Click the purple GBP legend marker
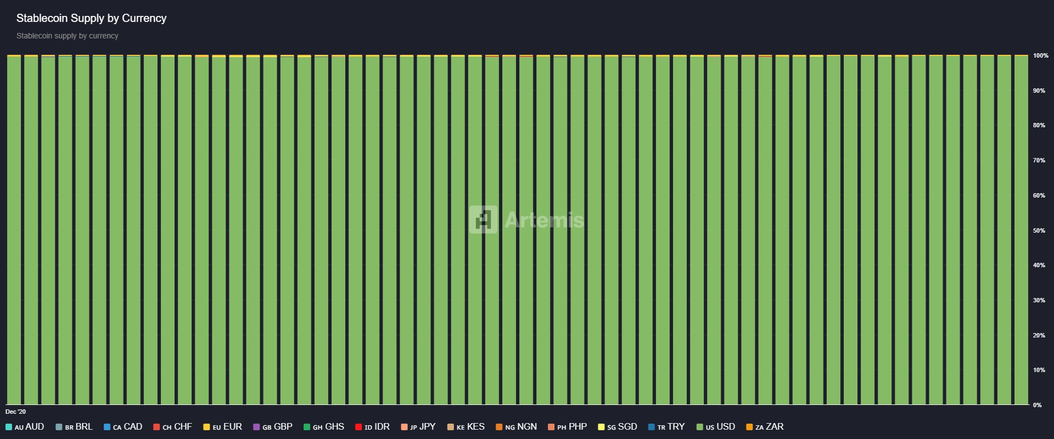The width and height of the screenshot is (1054, 439). click(256, 427)
